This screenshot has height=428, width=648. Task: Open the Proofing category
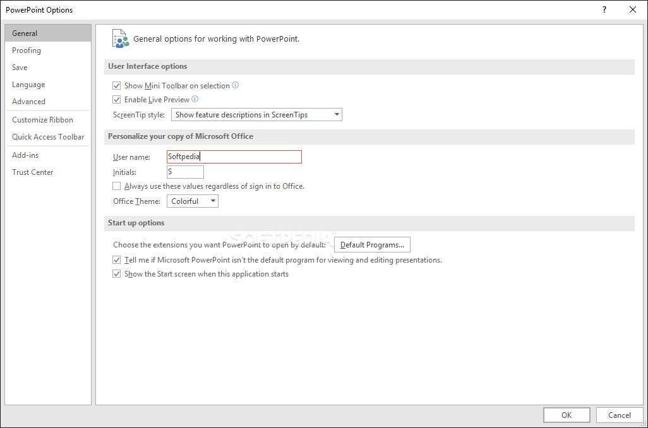48,51
